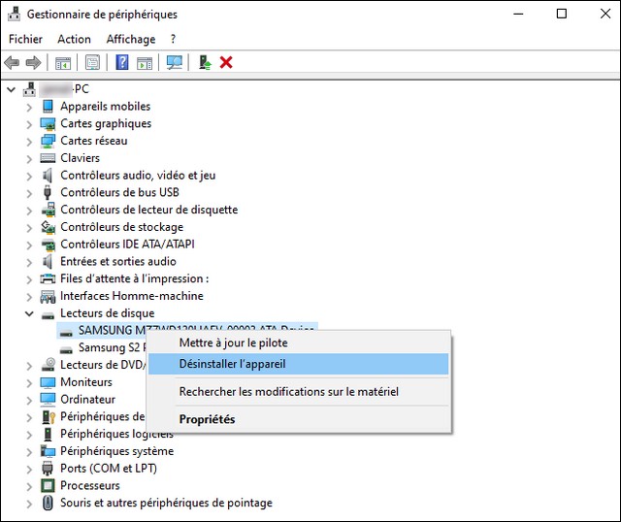Click the update driver toolbar icon
The image size is (621, 522).
pos(205,63)
